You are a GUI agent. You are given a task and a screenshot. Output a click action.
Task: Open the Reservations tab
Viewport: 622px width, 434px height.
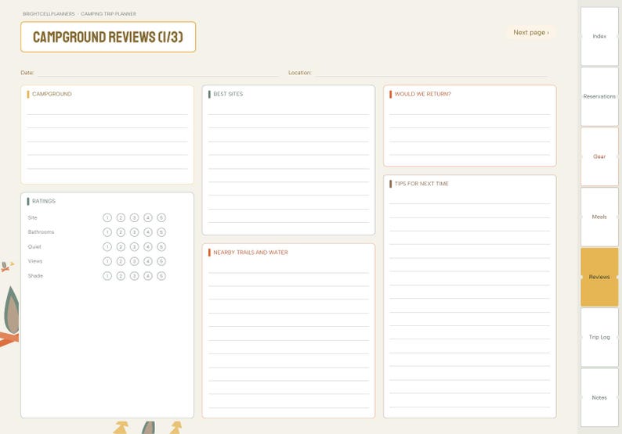coord(599,96)
